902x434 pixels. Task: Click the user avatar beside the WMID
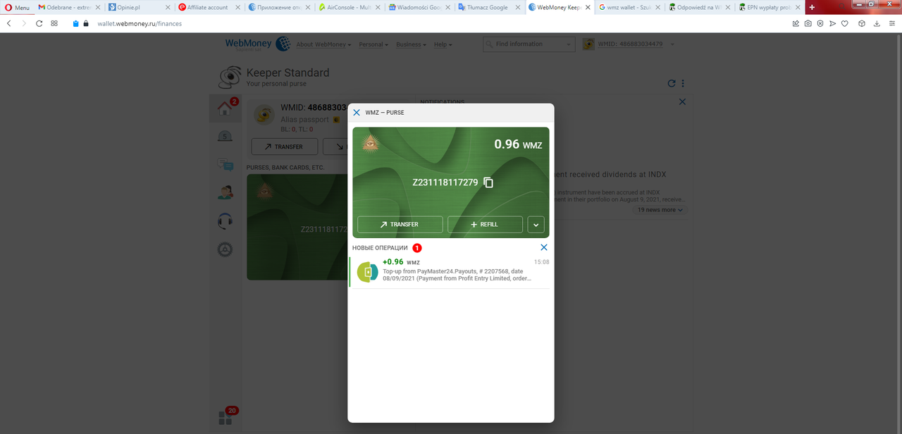point(588,44)
